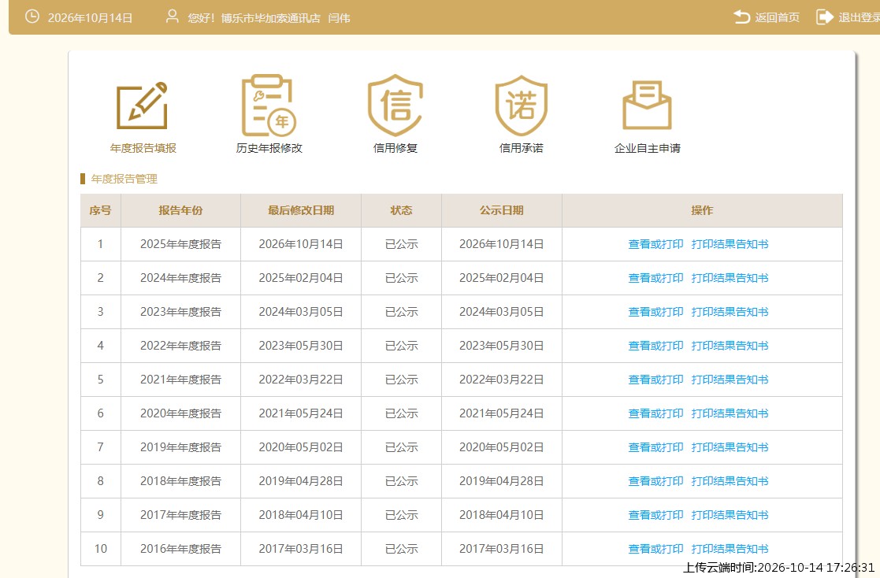880x578 pixels.
Task: Print 结果告知书 for 2023年年度报告
Action: [730, 312]
